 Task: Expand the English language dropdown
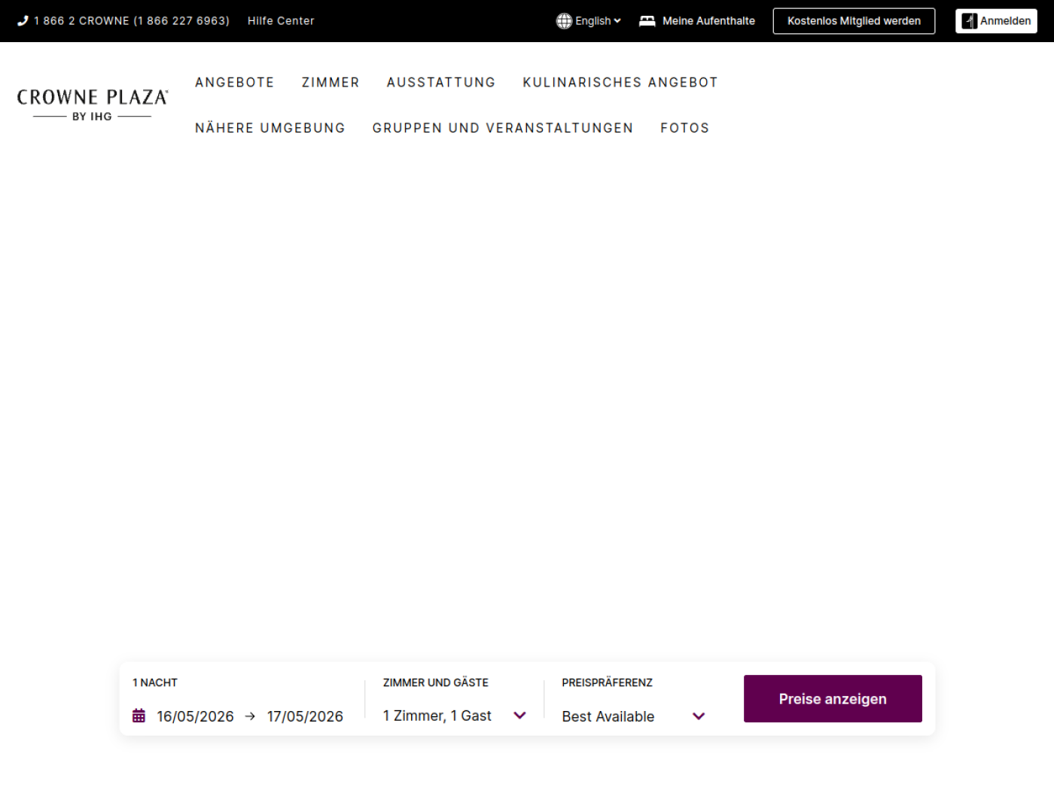click(589, 21)
